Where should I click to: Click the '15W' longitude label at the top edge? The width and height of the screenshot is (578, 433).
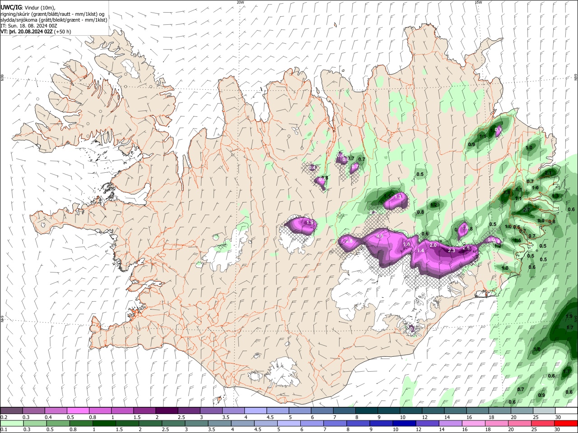[478, 2]
